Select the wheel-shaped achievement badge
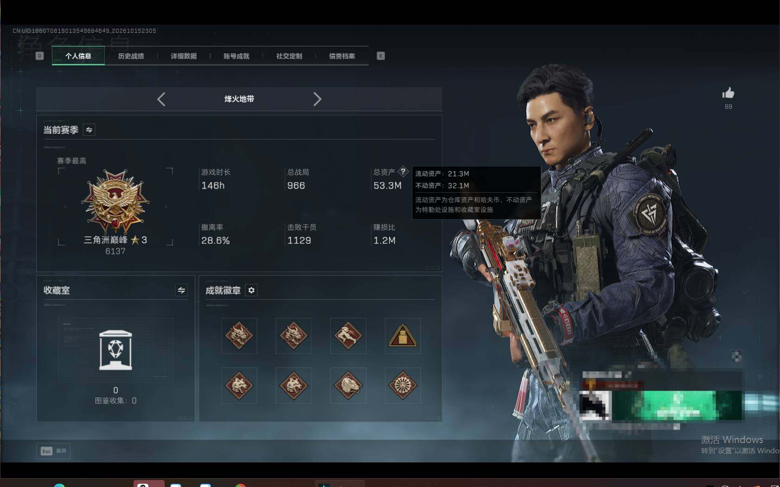 403,386
